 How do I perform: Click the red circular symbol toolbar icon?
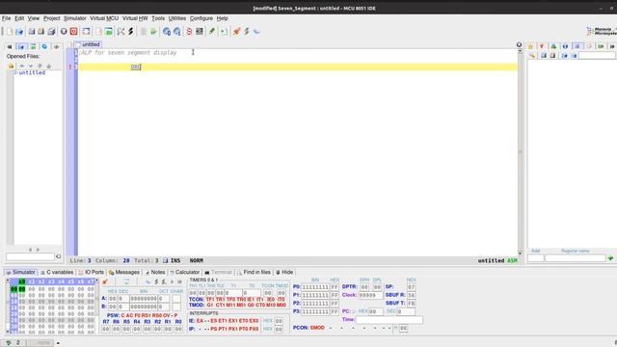click(189, 32)
